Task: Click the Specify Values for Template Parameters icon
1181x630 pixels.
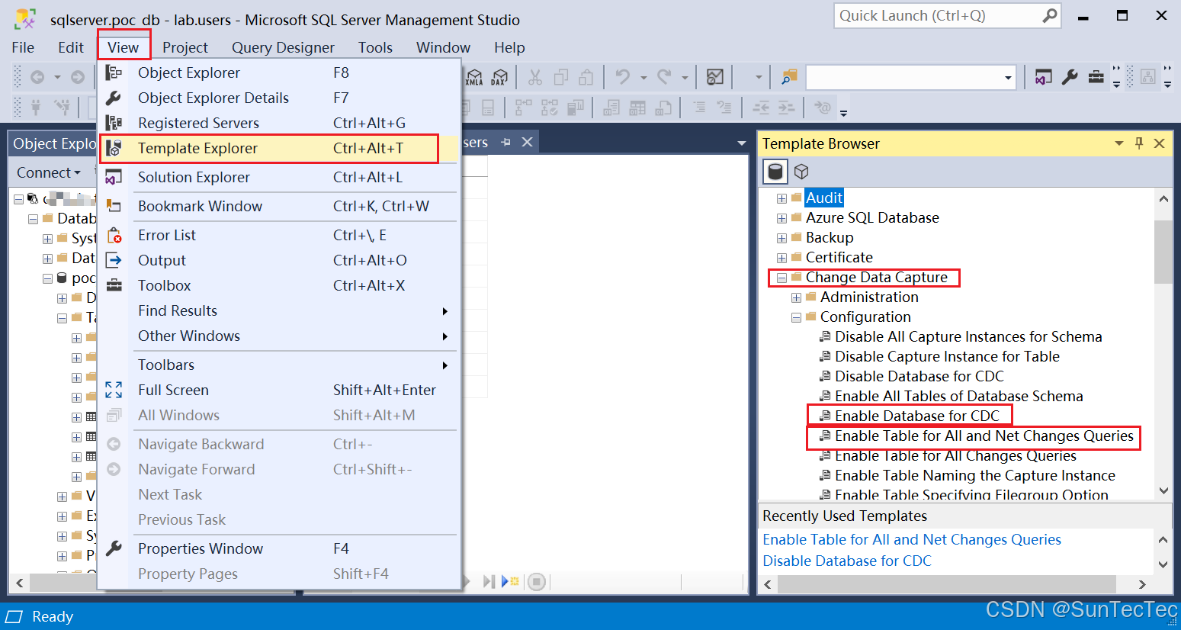Action: tap(1069, 76)
